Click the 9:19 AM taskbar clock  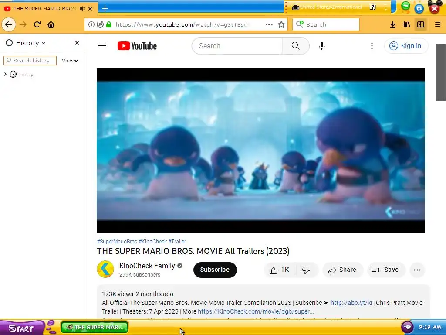tap(430, 327)
